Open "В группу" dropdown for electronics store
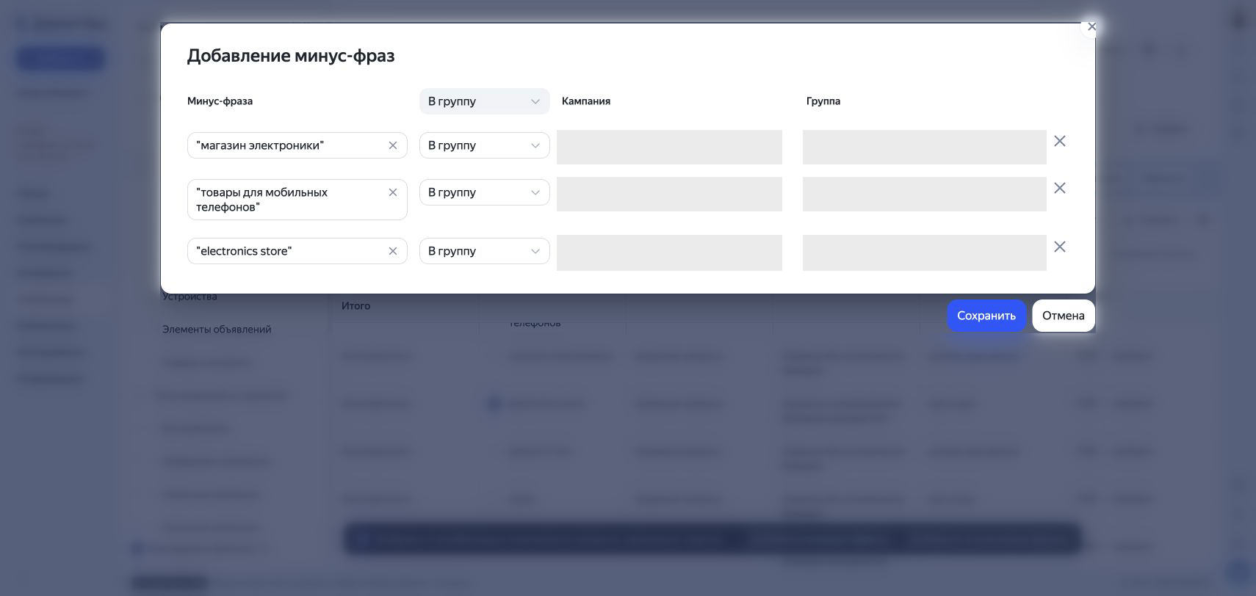Image resolution: width=1256 pixels, height=596 pixels. pos(484,251)
